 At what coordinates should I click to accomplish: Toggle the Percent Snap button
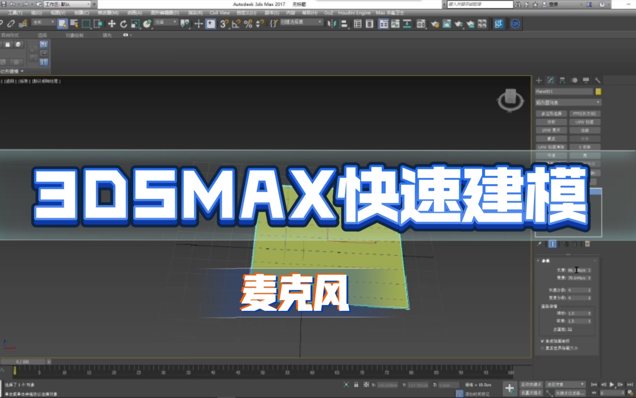[x=248, y=24]
